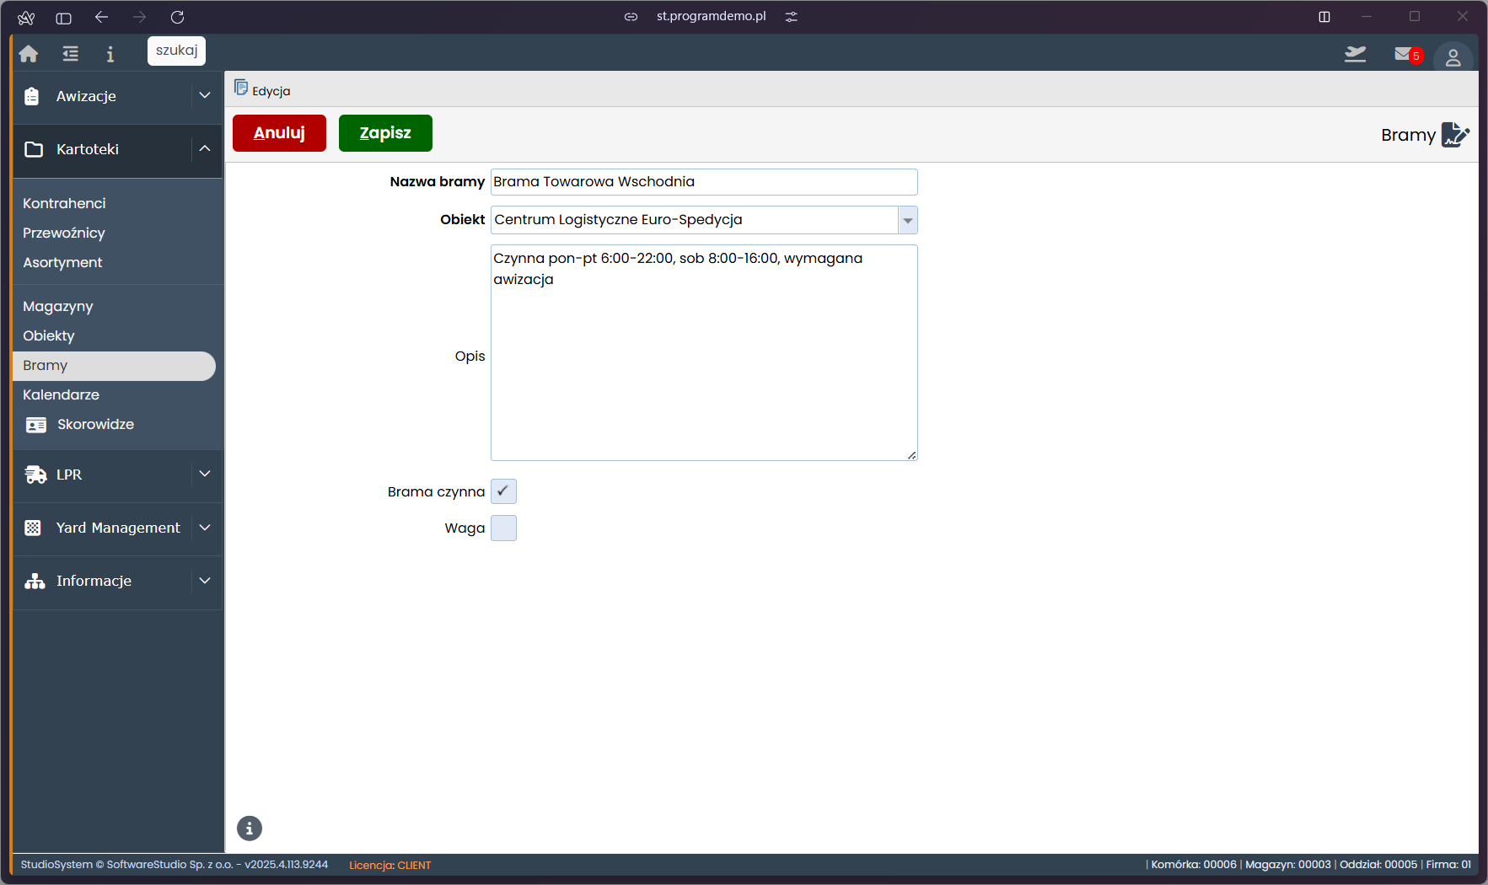Click the airplane landing icon

pos(1355,55)
